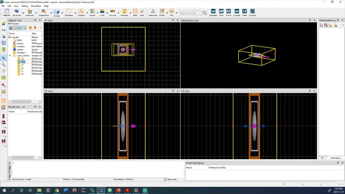Open the Help menu
Screen dimensions: 345x194
(46, 6)
